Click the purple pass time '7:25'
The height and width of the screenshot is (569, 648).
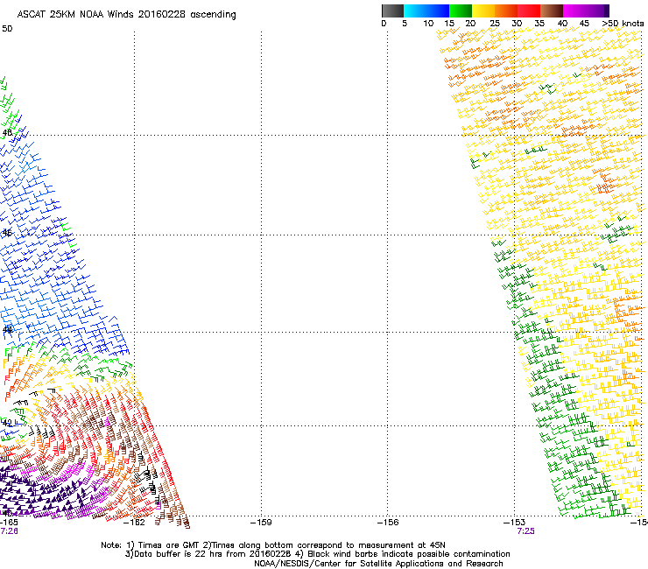(x=525, y=531)
